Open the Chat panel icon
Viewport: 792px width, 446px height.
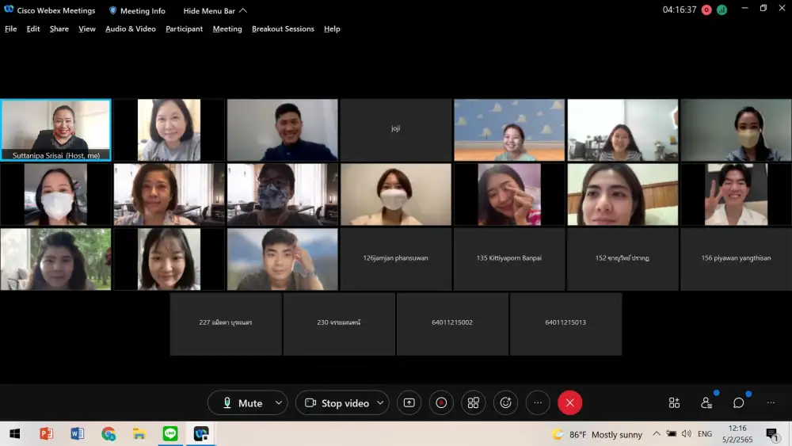click(738, 402)
